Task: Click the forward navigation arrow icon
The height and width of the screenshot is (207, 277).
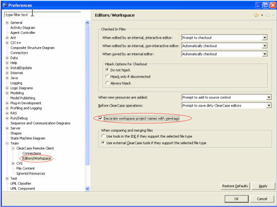Action: [x=267, y=15]
